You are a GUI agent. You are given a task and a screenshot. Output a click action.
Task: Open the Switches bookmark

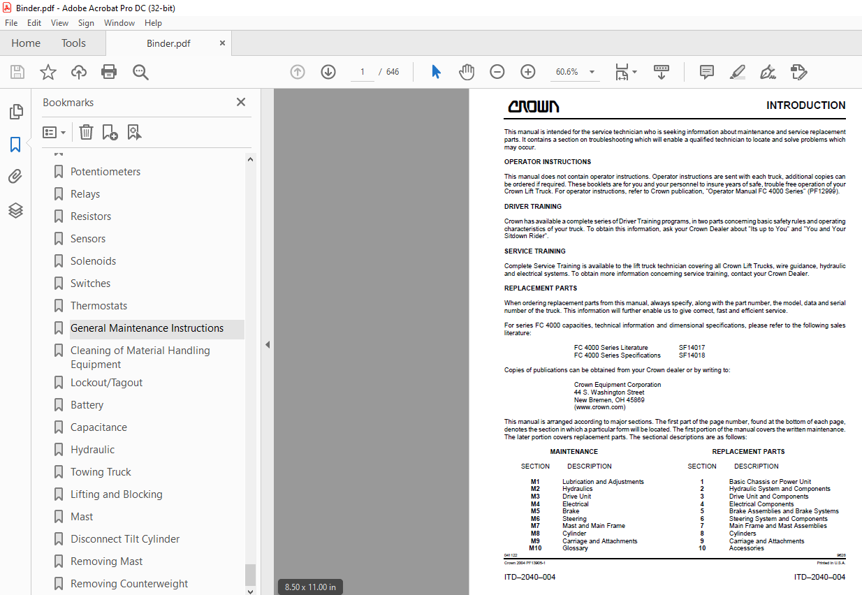click(90, 284)
